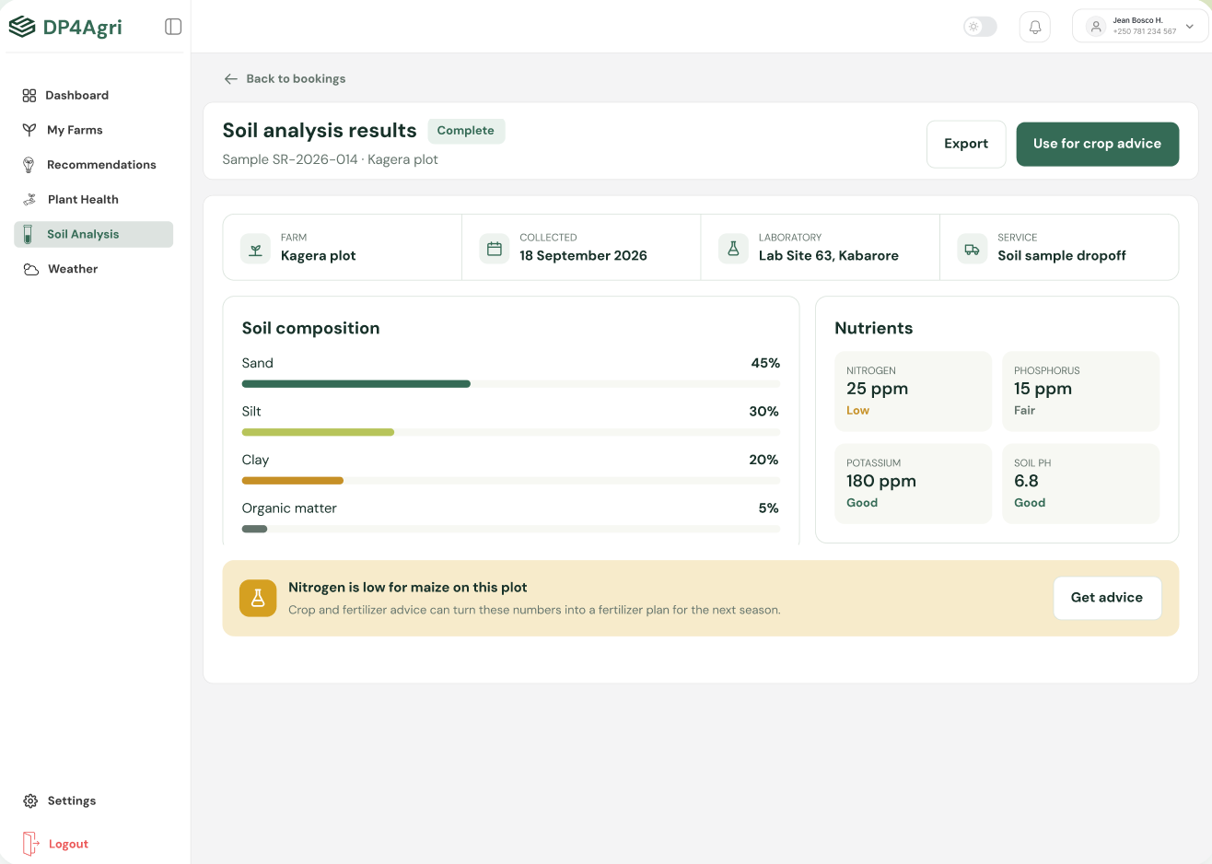Click the user avatar icon
The width and height of the screenshot is (1212, 864).
tap(1096, 27)
